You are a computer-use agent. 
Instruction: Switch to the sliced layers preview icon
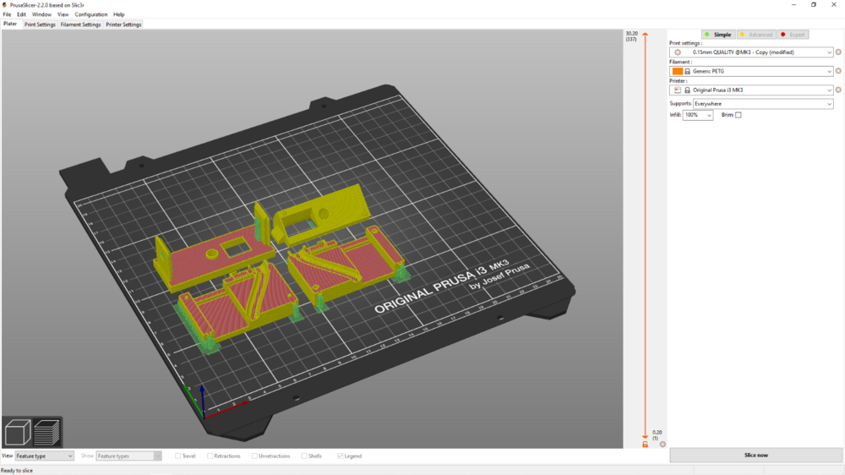pos(46,434)
